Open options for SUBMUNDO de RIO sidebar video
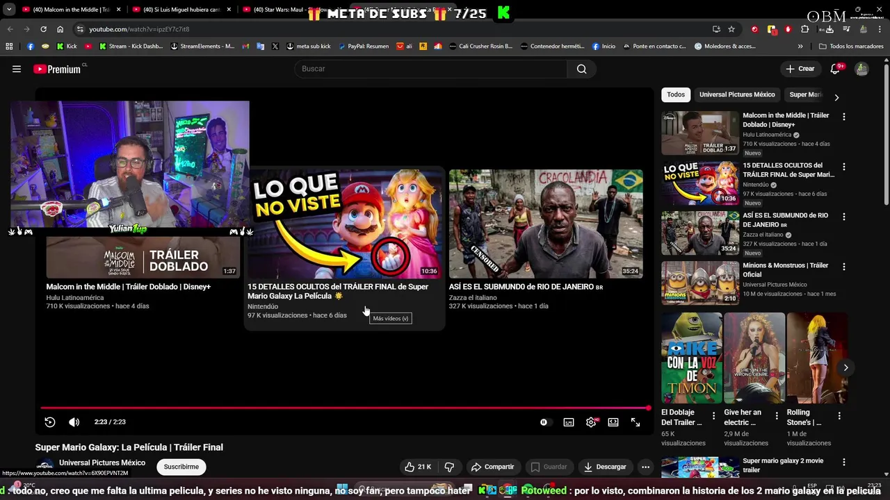 [844, 217]
